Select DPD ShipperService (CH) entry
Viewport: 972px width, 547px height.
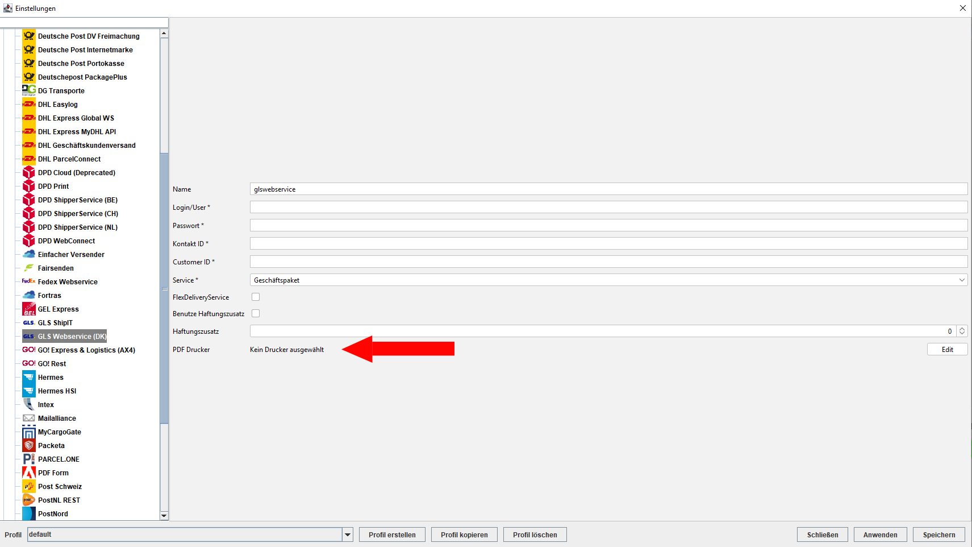coord(78,213)
